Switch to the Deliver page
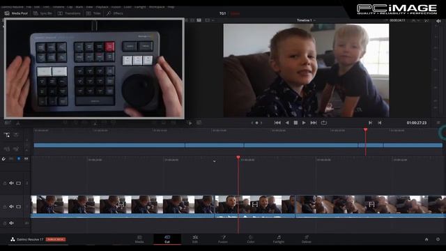This screenshot has width=446, height=251. pyautogui.click(x=307, y=239)
